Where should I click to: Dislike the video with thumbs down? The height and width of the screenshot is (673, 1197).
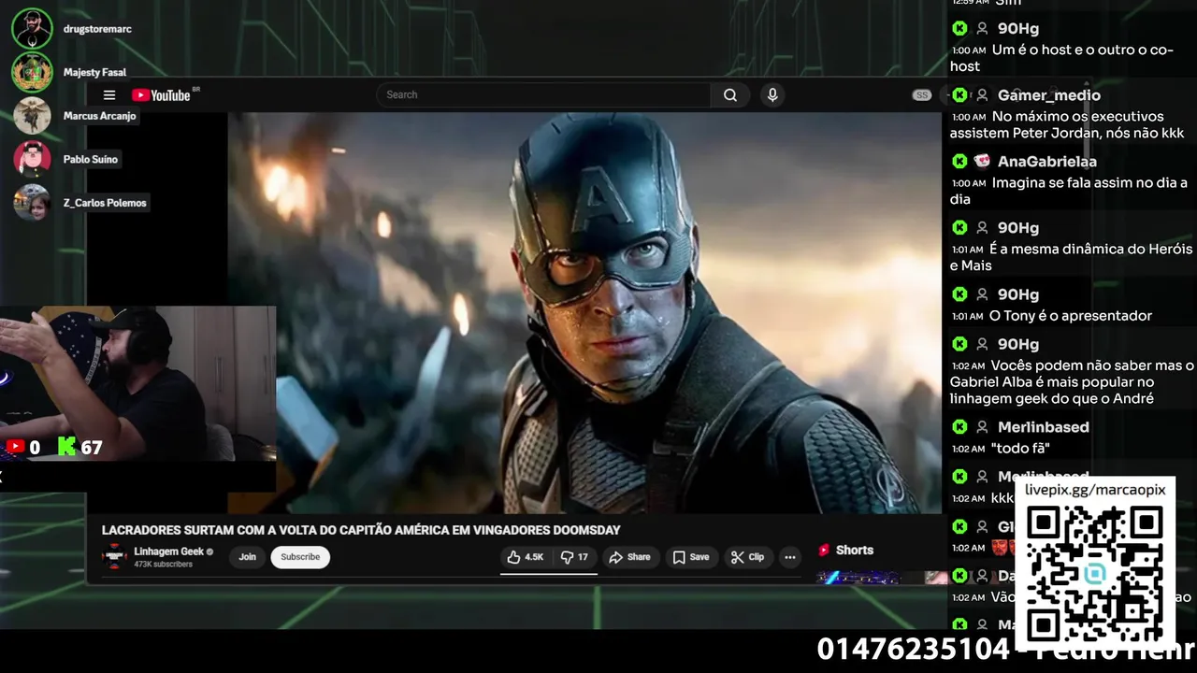pos(567,557)
